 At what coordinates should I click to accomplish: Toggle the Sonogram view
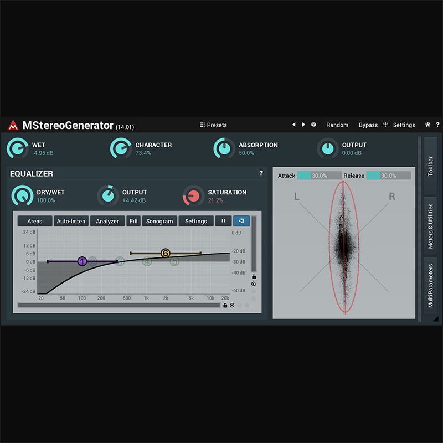coord(159,221)
